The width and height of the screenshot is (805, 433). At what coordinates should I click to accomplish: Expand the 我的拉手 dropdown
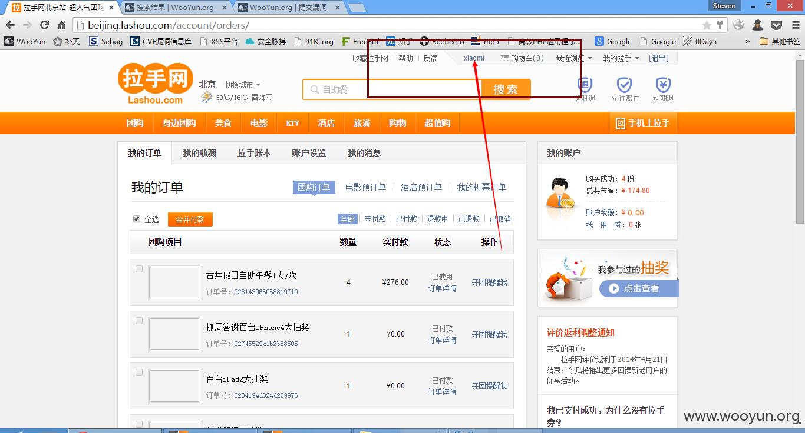(621, 58)
